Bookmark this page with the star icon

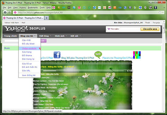(x=160, y=12)
